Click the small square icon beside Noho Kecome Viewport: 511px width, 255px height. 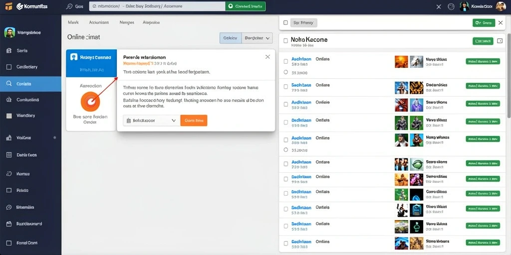point(500,41)
